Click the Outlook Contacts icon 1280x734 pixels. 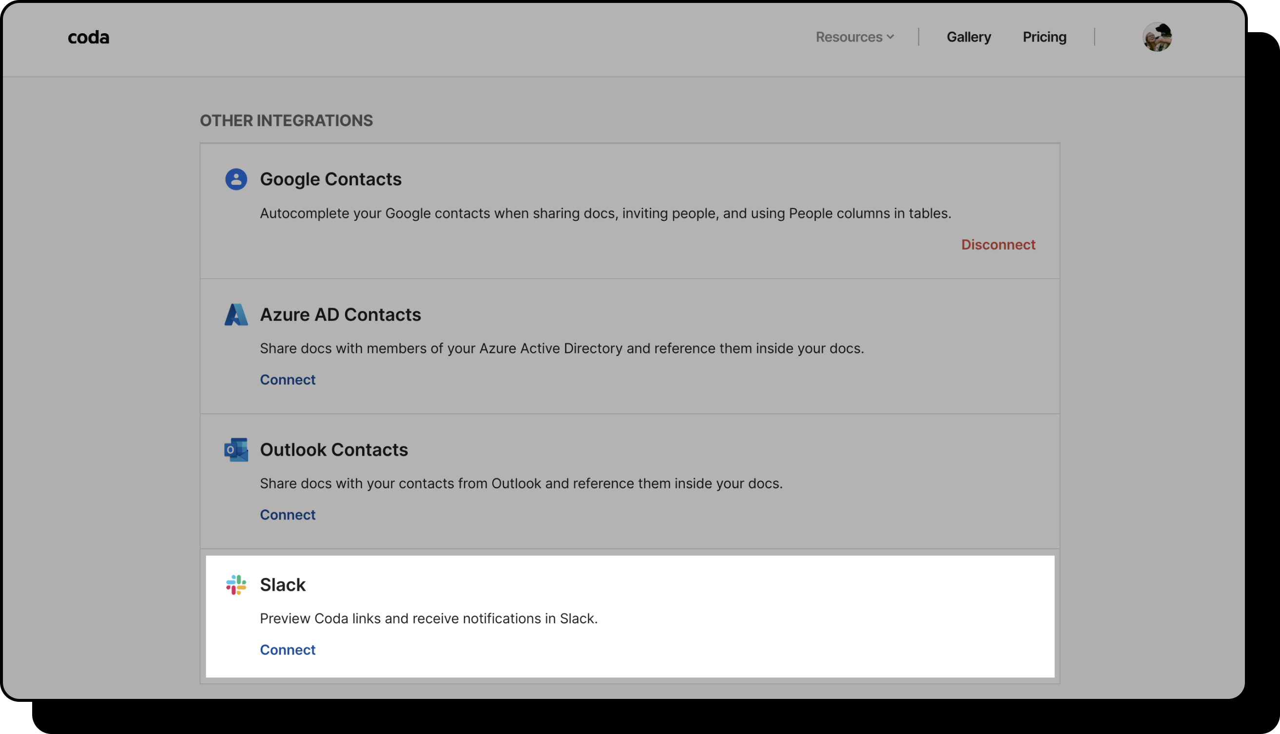[236, 449]
